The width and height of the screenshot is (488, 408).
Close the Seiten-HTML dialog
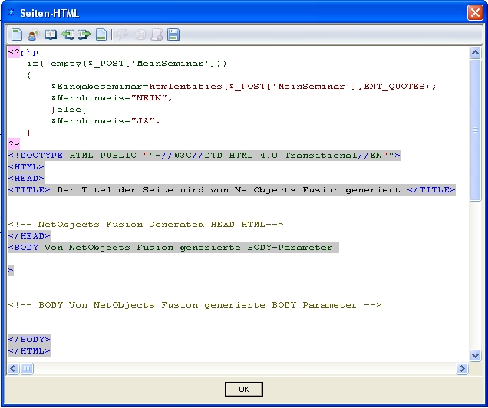(x=475, y=13)
